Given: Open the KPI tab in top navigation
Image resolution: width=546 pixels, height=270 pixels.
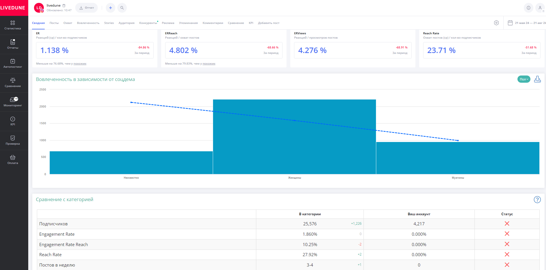Looking at the screenshot, I should point(251,23).
